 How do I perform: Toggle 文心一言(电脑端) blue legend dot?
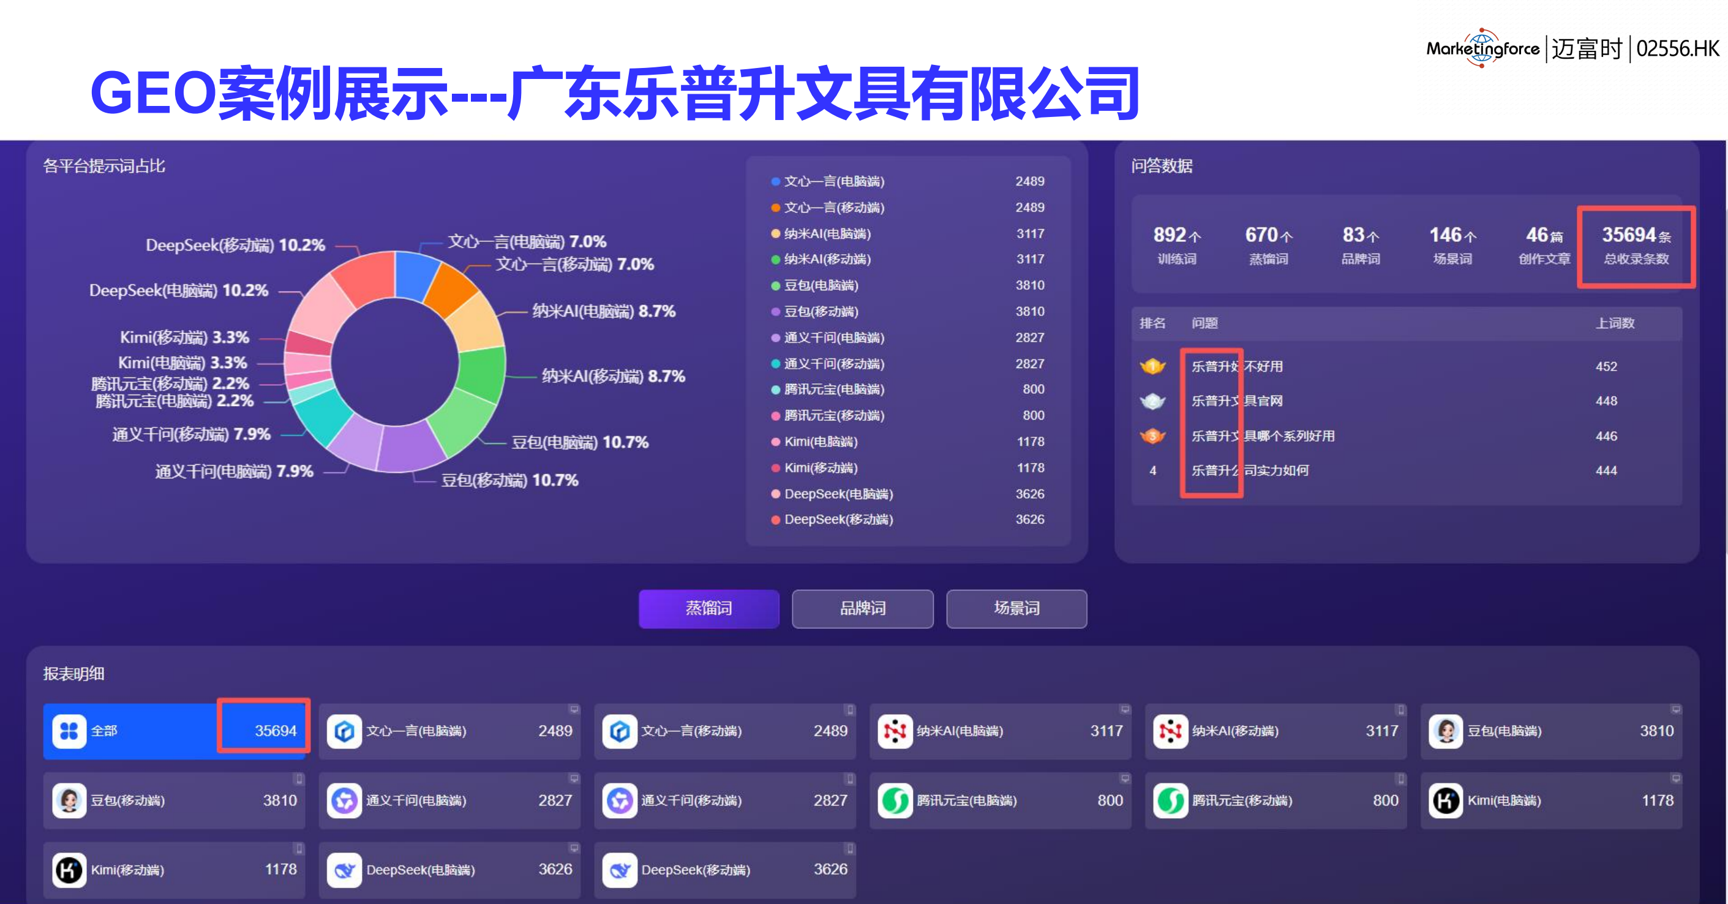tap(775, 182)
